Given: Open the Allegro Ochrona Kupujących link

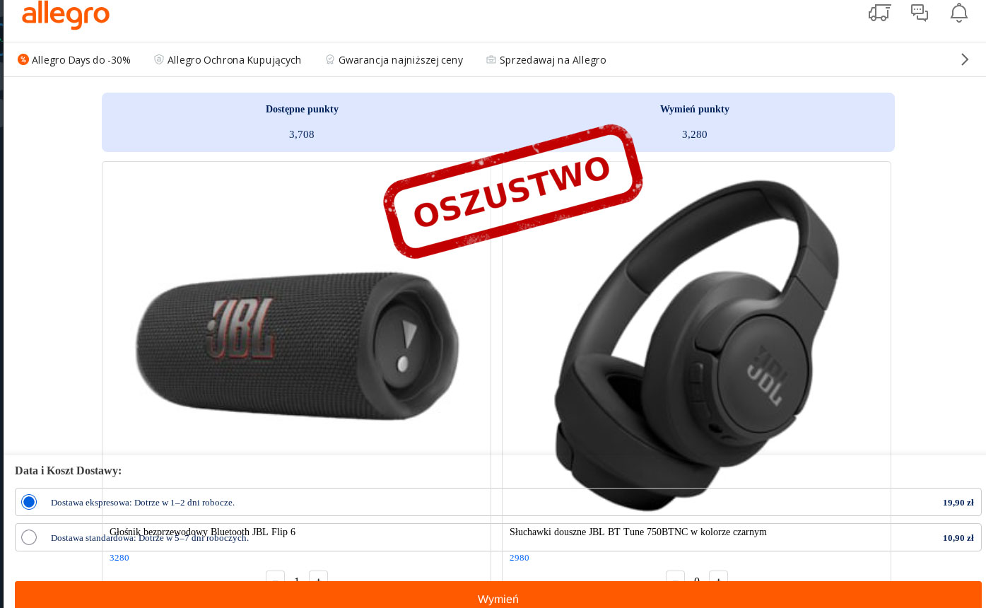Looking at the screenshot, I should tap(234, 60).
